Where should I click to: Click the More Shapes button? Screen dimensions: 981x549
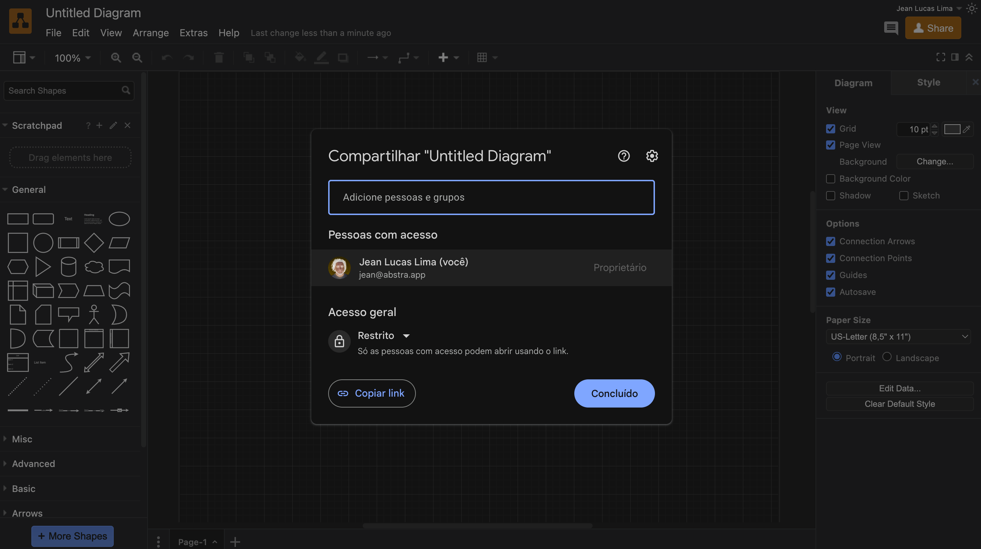72,536
